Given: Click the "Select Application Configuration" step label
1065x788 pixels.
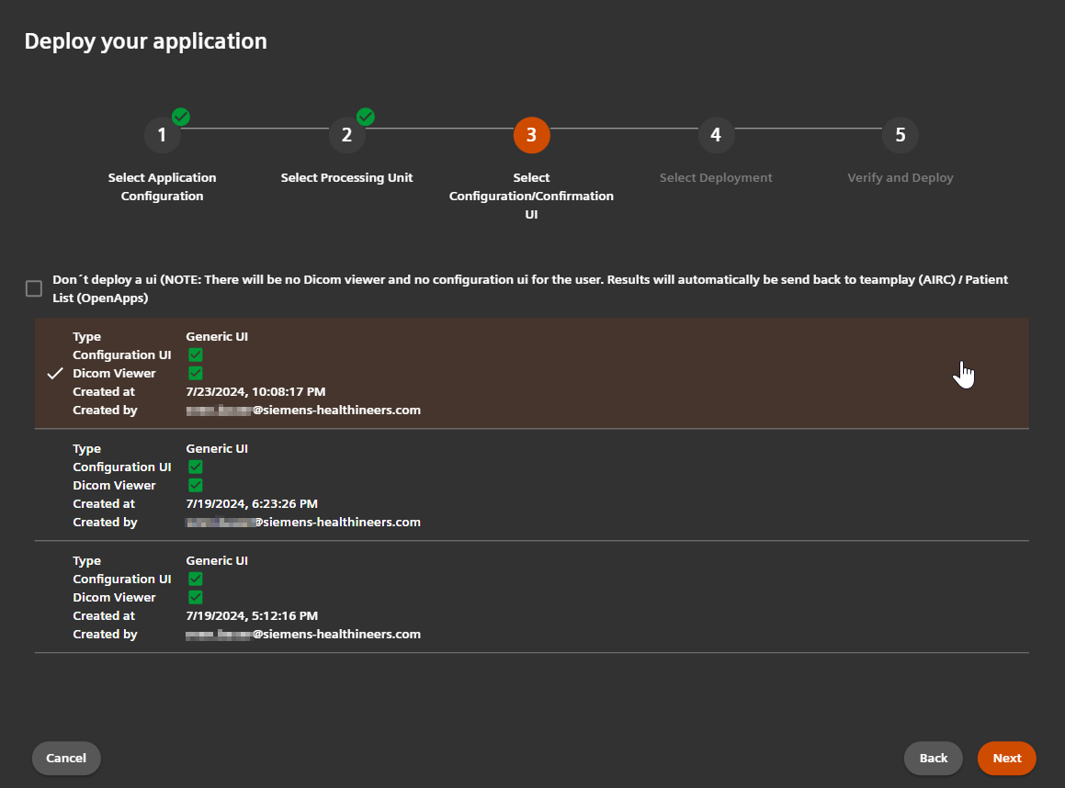Looking at the screenshot, I should (163, 186).
